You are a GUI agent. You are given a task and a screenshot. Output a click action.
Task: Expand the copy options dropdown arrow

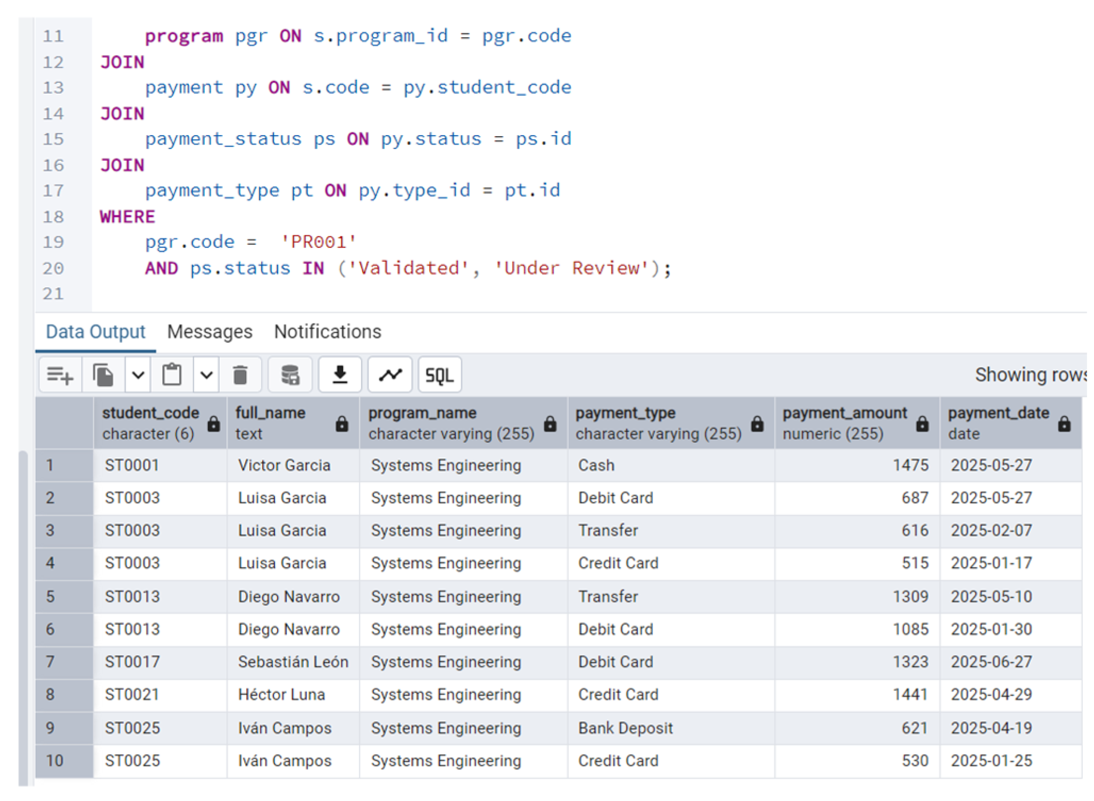138,376
